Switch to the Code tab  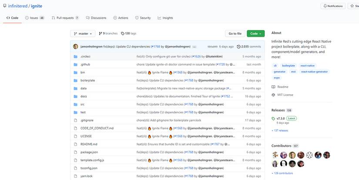click(12, 18)
